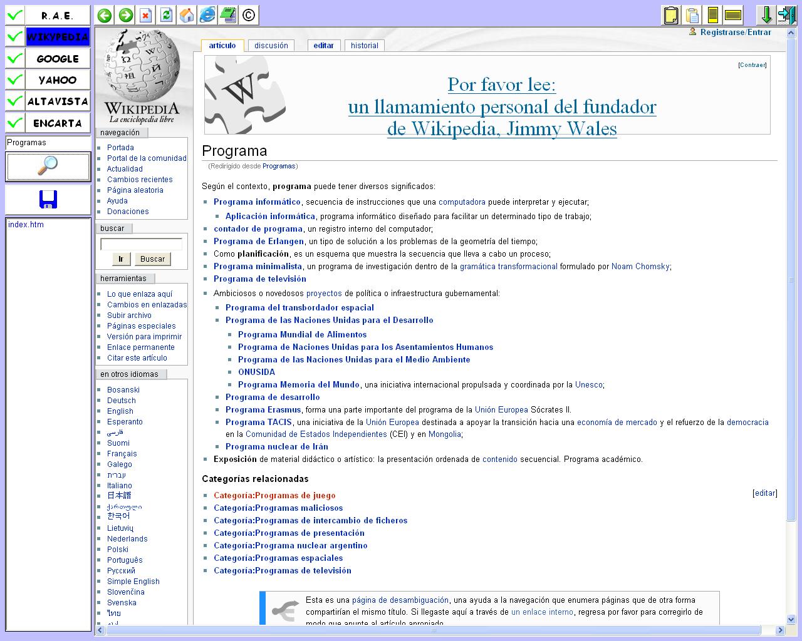The width and height of the screenshot is (802, 641).
Task: Toggle the green check beside R.A.E.
Action: (x=15, y=15)
